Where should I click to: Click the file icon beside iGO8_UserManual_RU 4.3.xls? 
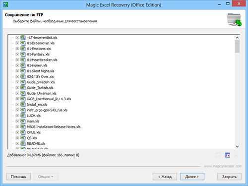pyautogui.click(x=23, y=99)
